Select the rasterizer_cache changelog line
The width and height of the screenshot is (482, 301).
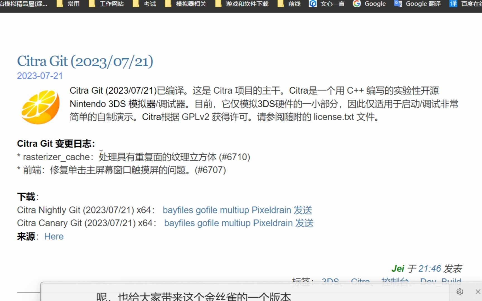coord(134,157)
